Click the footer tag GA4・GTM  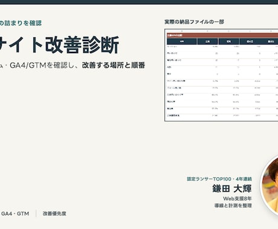15,213
